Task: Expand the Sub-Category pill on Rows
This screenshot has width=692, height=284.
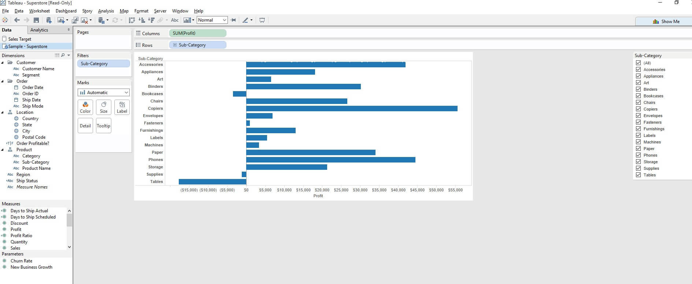Action: pos(175,45)
